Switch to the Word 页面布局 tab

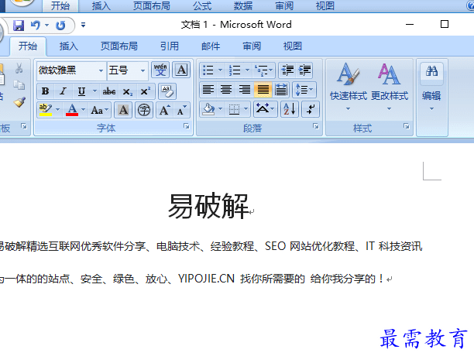coord(118,46)
